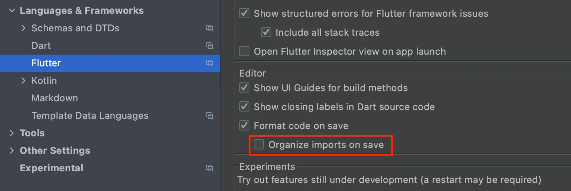Click the project-level icon beside Schemas and DTDs
Viewport: 571px width, 191px height.
click(x=209, y=28)
